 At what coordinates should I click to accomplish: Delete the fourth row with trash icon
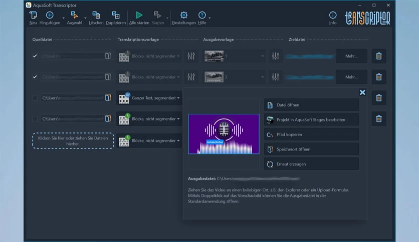(378, 118)
